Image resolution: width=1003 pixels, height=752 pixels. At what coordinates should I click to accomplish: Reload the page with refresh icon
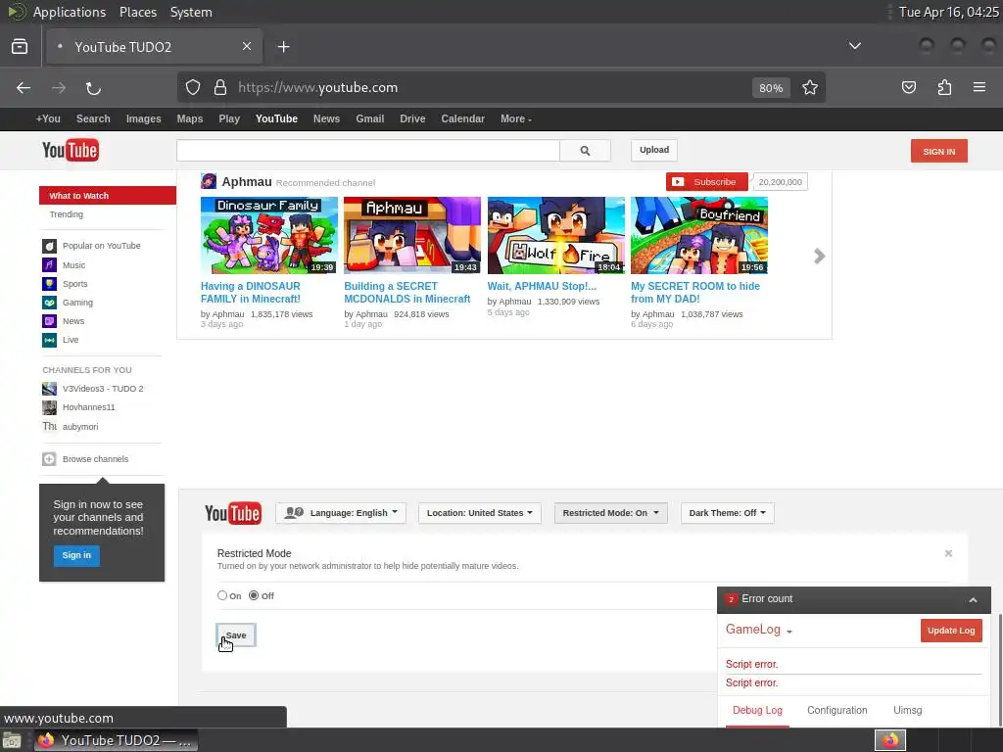click(x=93, y=88)
